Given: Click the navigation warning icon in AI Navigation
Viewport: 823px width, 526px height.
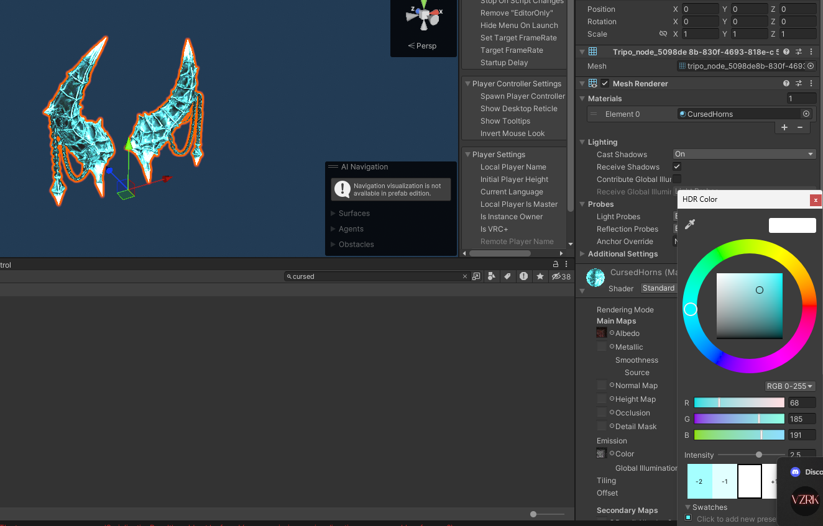Looking at the screenshot, I should click(x=343, y=189).
